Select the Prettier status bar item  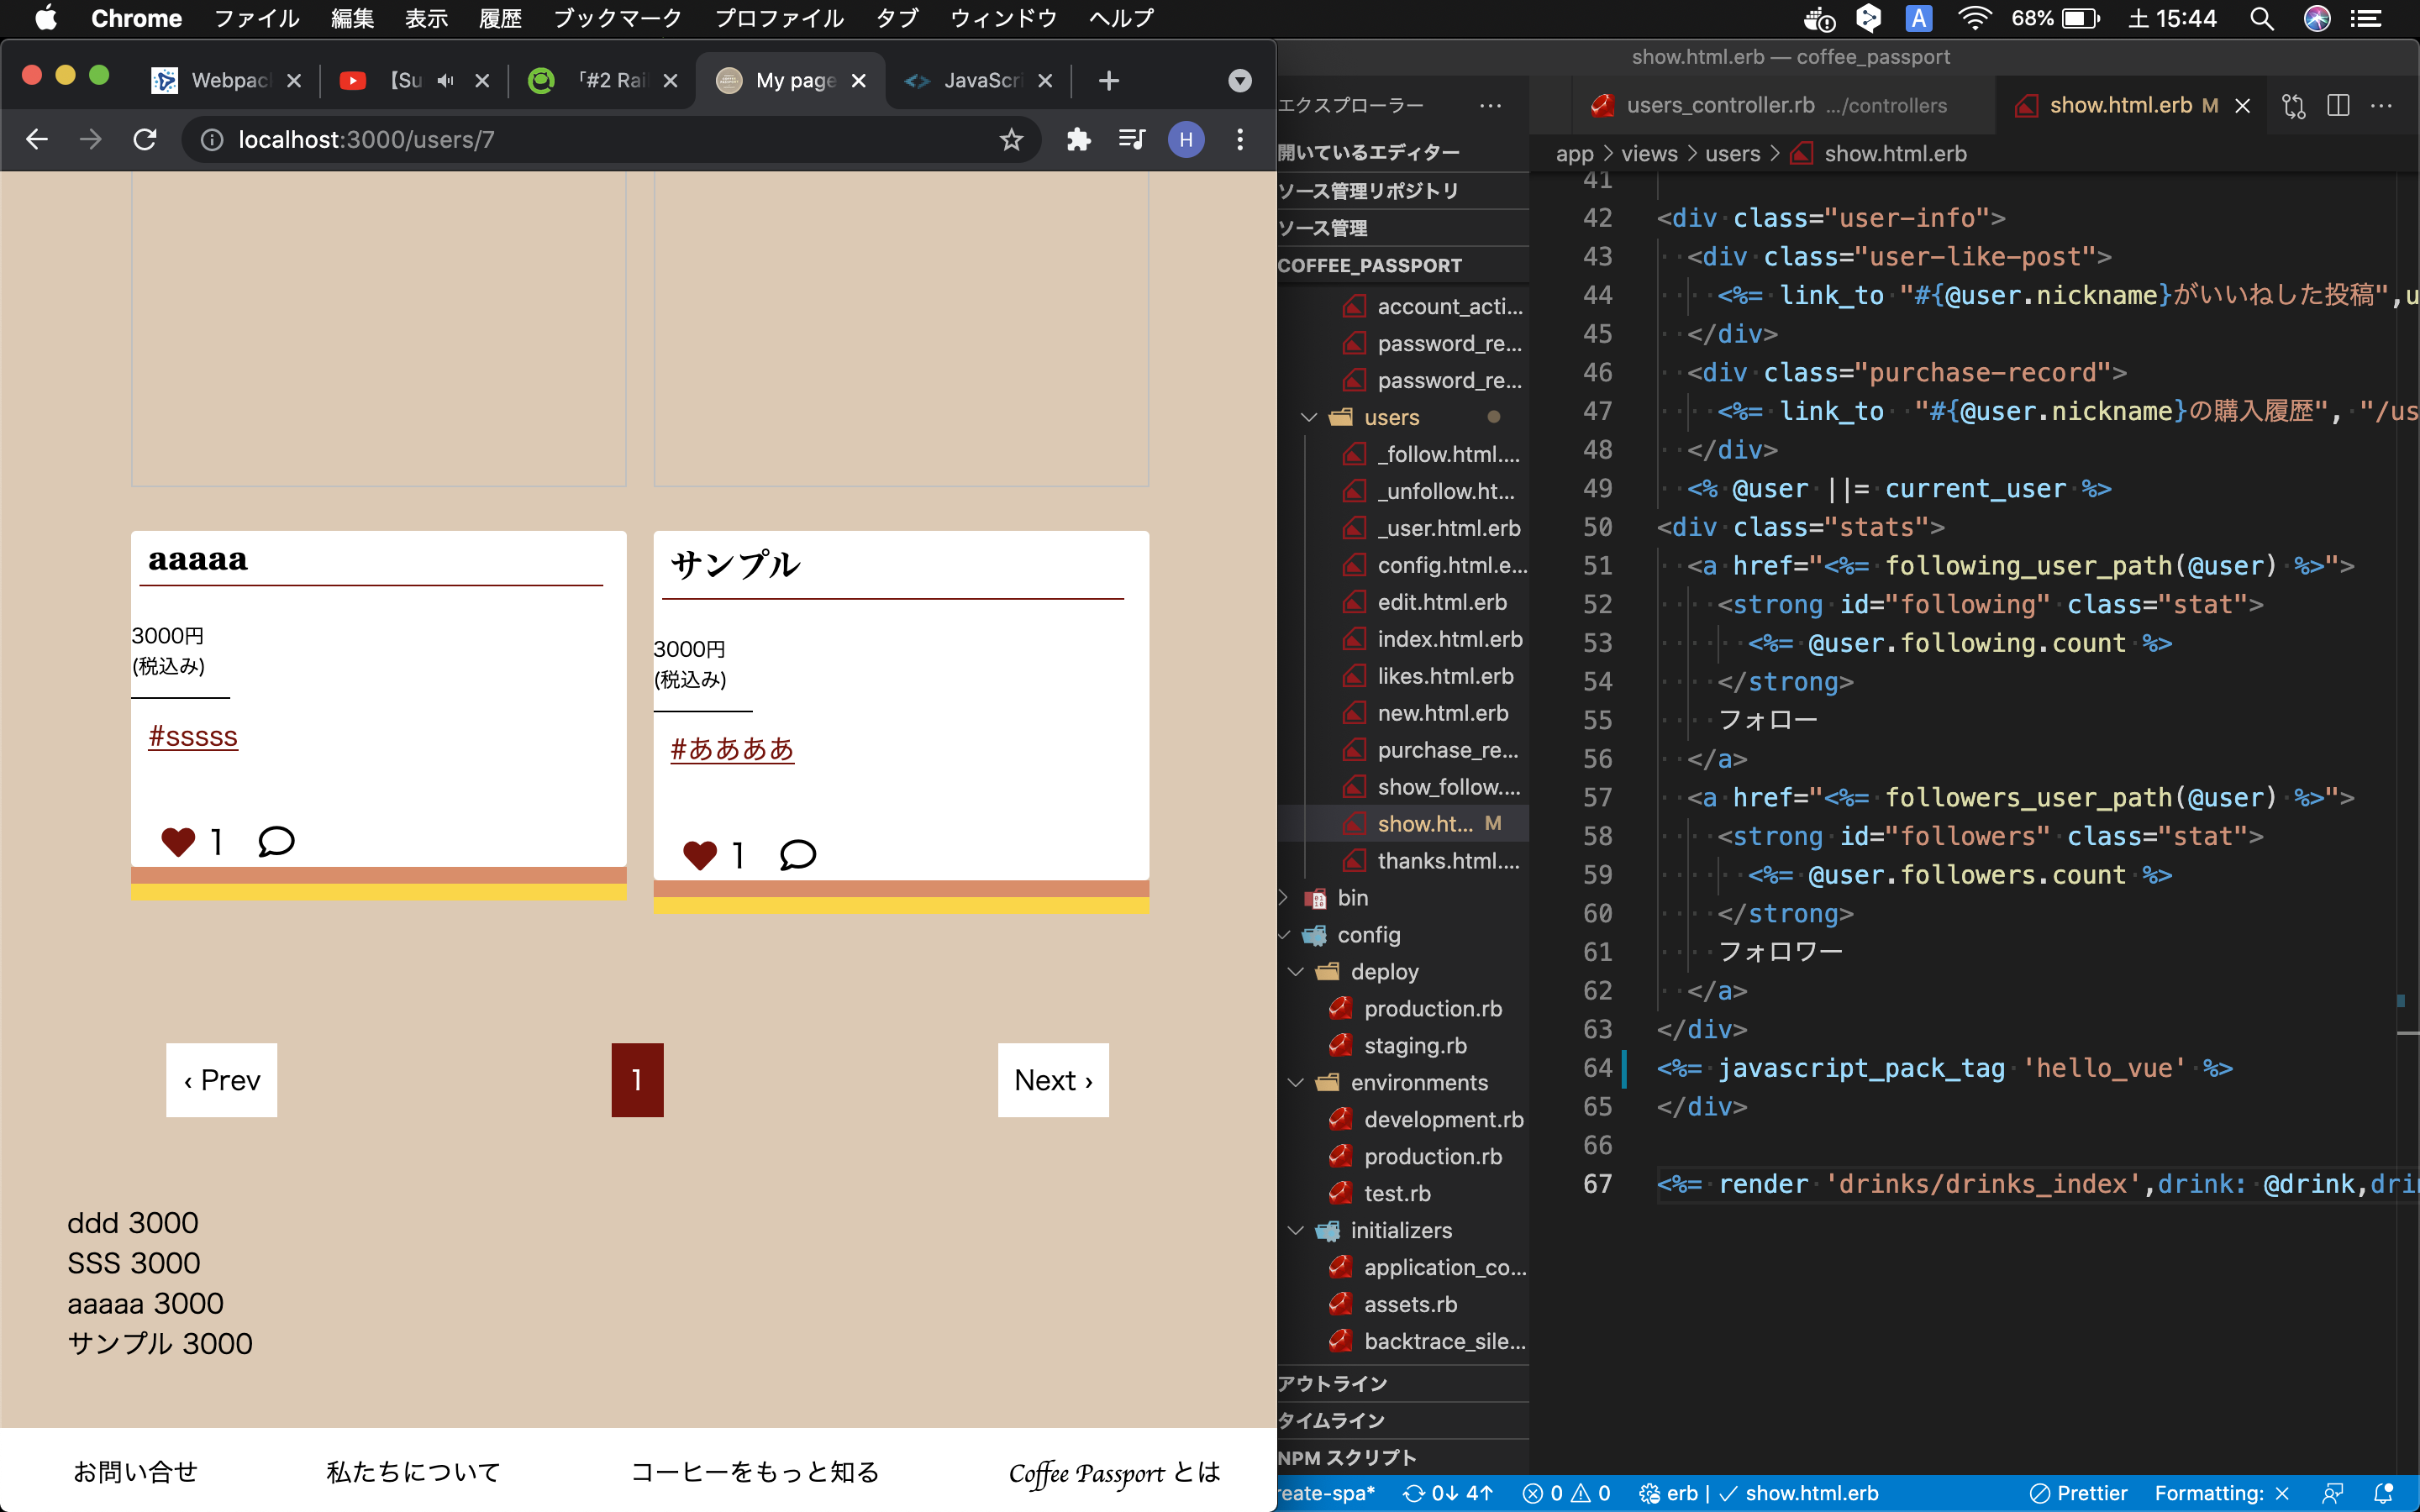click(x=2080, y=1493)
